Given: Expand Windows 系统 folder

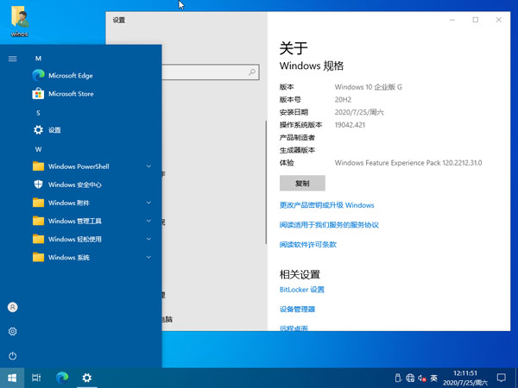Looking at the screenshot, I should pyautogui.click(x=92, y=257).
